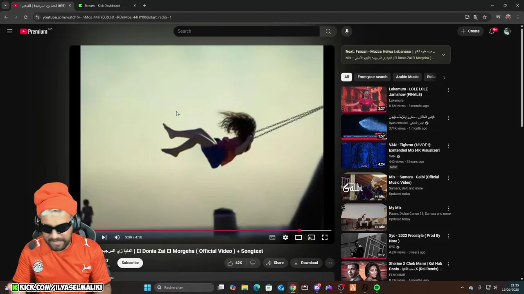The image size is (524, 294).
Task: Start voice search with the microphone
Action: [x=347, y=31]
